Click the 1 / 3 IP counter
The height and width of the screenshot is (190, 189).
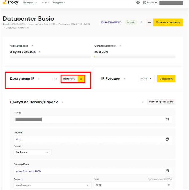coord(55,79)
